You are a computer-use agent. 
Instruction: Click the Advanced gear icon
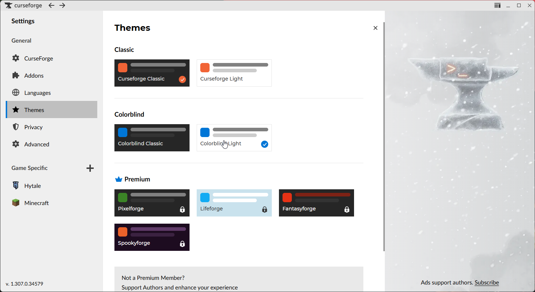point(16,144)
